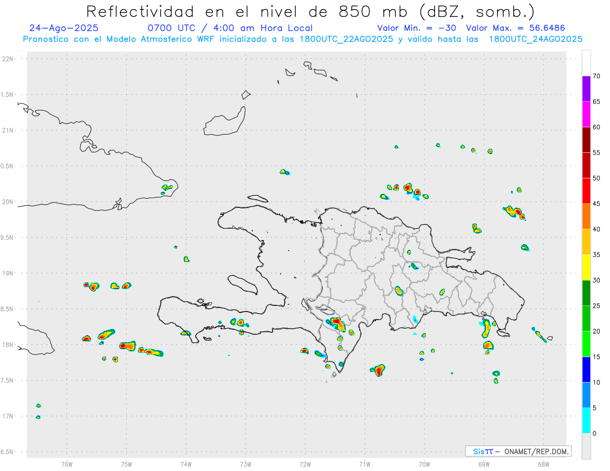The image size is (610, 471).
Task: Click the 'Pronóstico con el Modelo Atmosférico WRF' line
Action: 303,39
